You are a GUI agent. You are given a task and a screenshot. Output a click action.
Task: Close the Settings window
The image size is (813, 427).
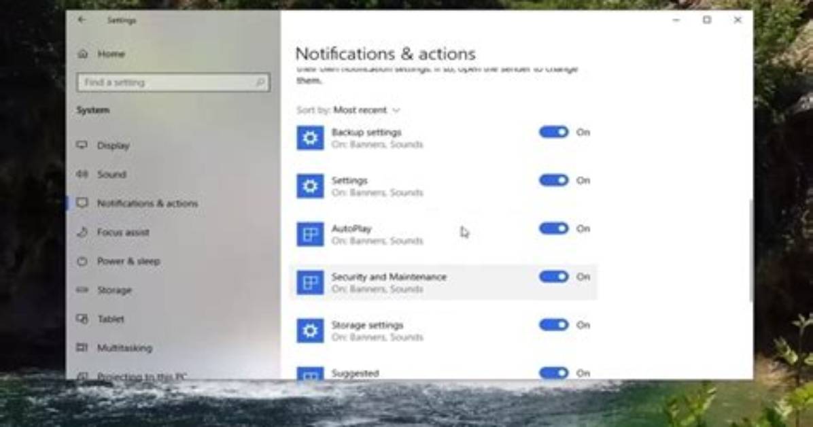pyautogui.click(x=738, y=20)
